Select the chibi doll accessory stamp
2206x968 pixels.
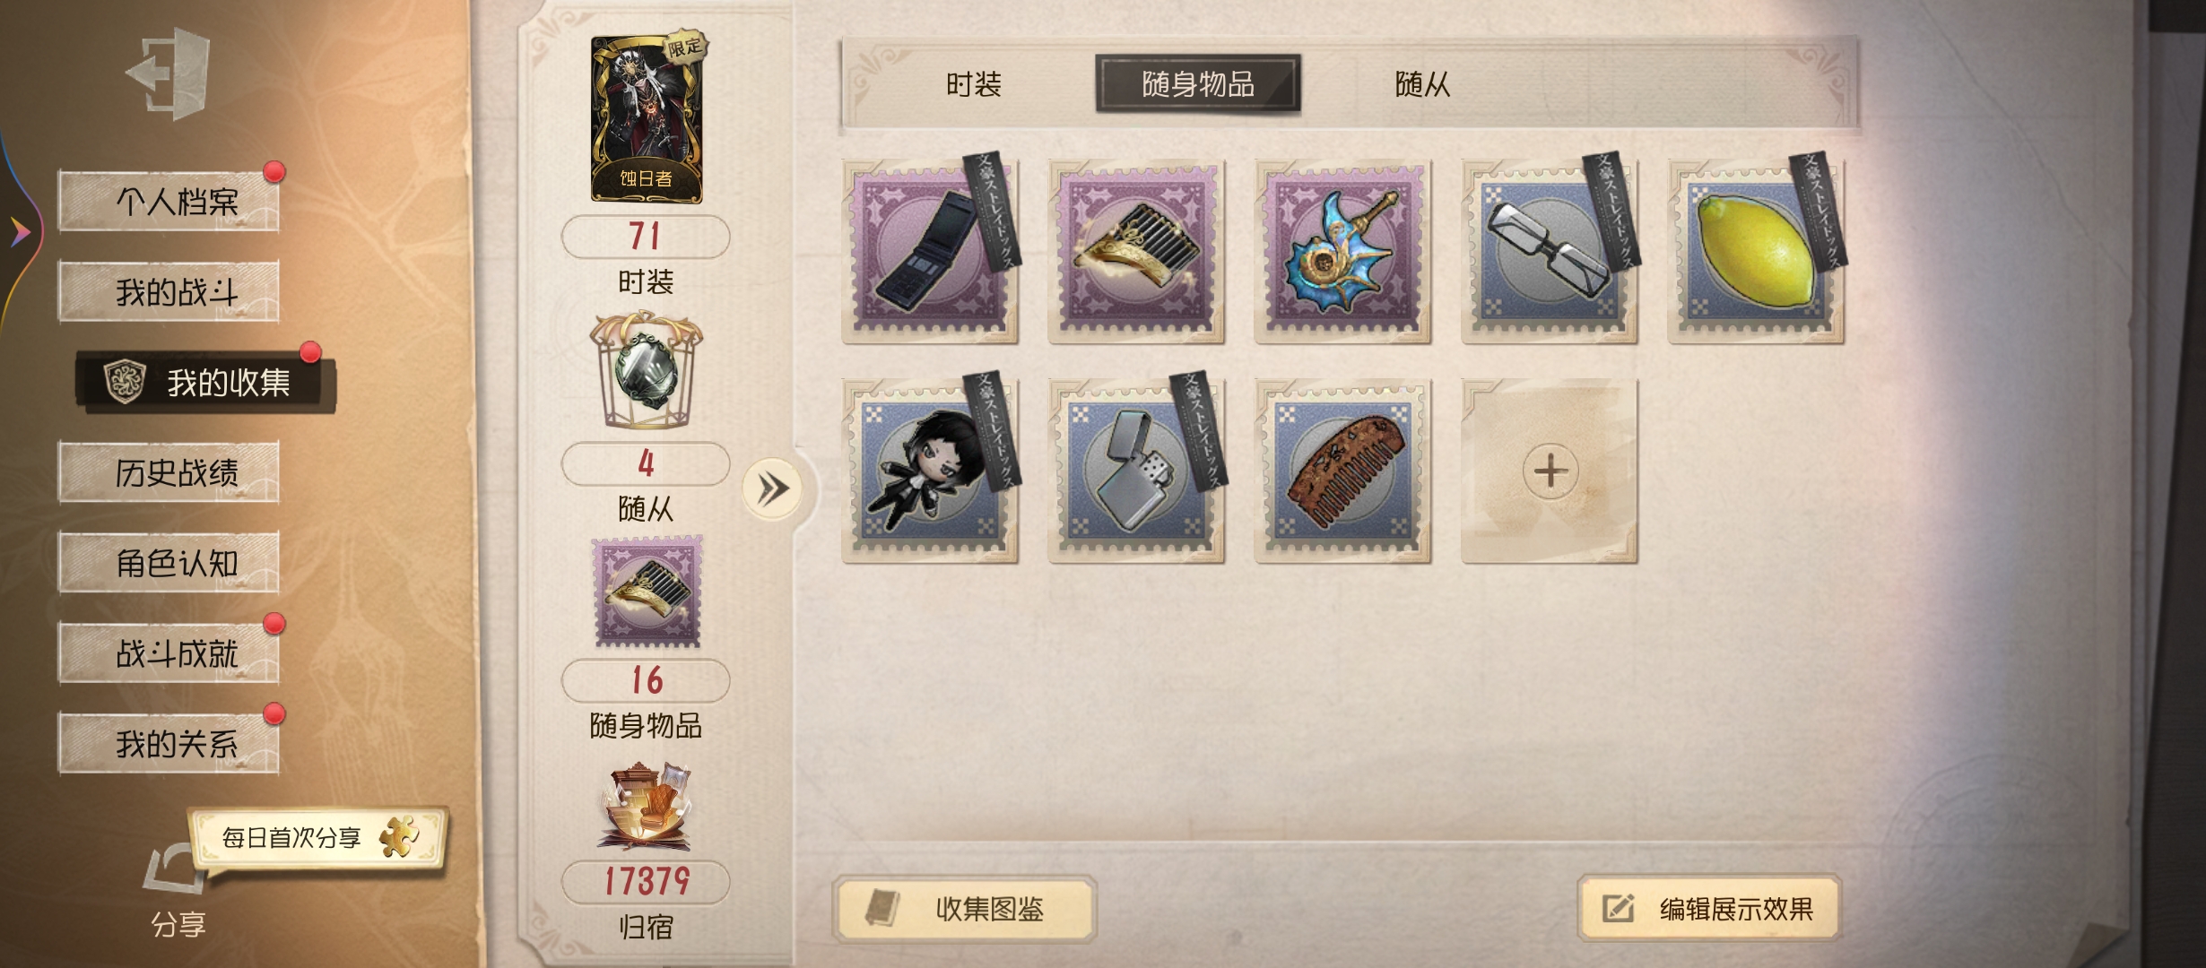(930, 471)
